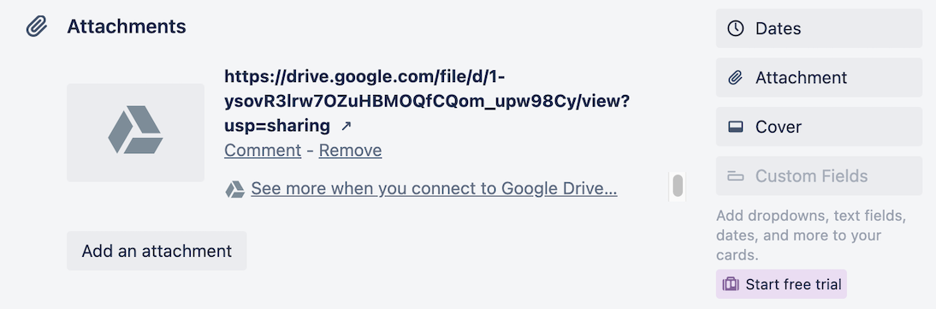The height and width of the screenshot is (309, 936).
Task: Click the small Google Drive logo icon
Action: pyautogui.click(x=234, y=189)
